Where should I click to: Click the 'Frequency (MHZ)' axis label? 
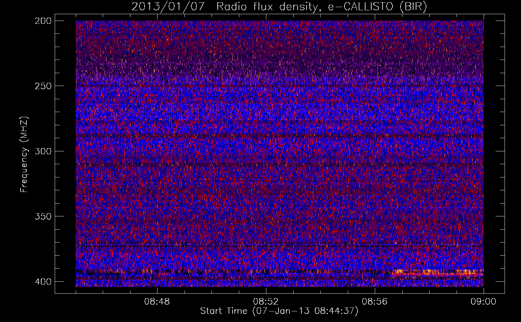click(24, 154)
